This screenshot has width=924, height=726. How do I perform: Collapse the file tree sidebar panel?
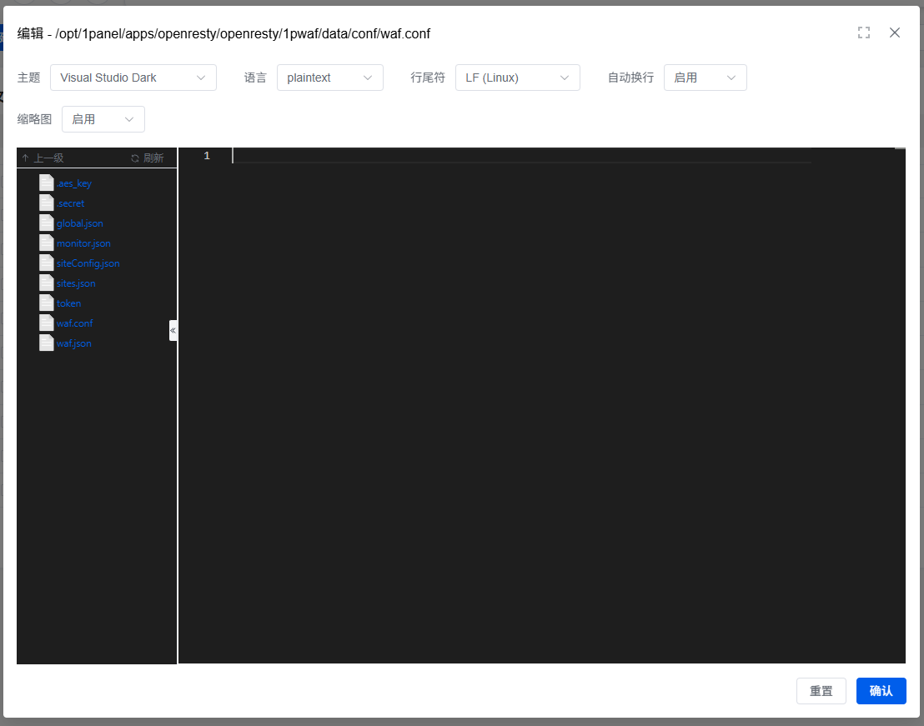(x=173, y=331)
